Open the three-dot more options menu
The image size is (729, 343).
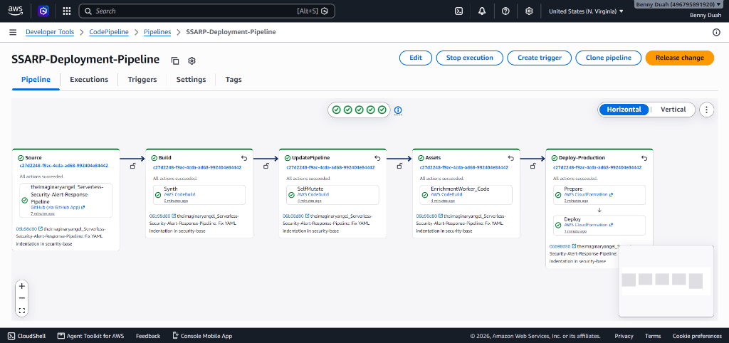(x=706, y=110)
